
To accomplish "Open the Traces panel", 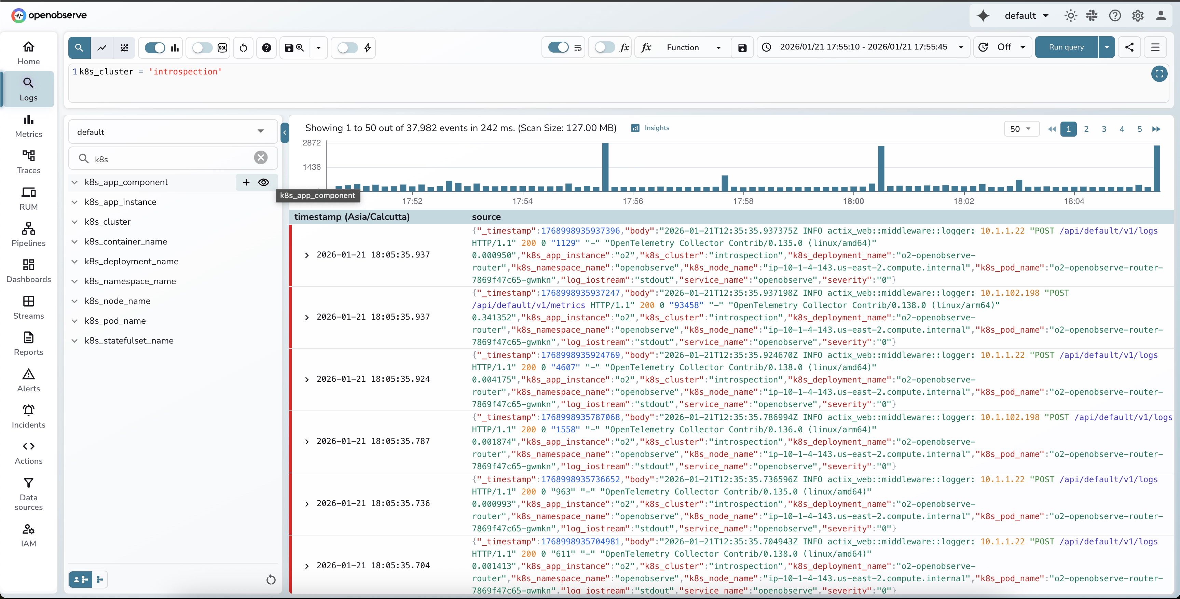I will (28, 161).
